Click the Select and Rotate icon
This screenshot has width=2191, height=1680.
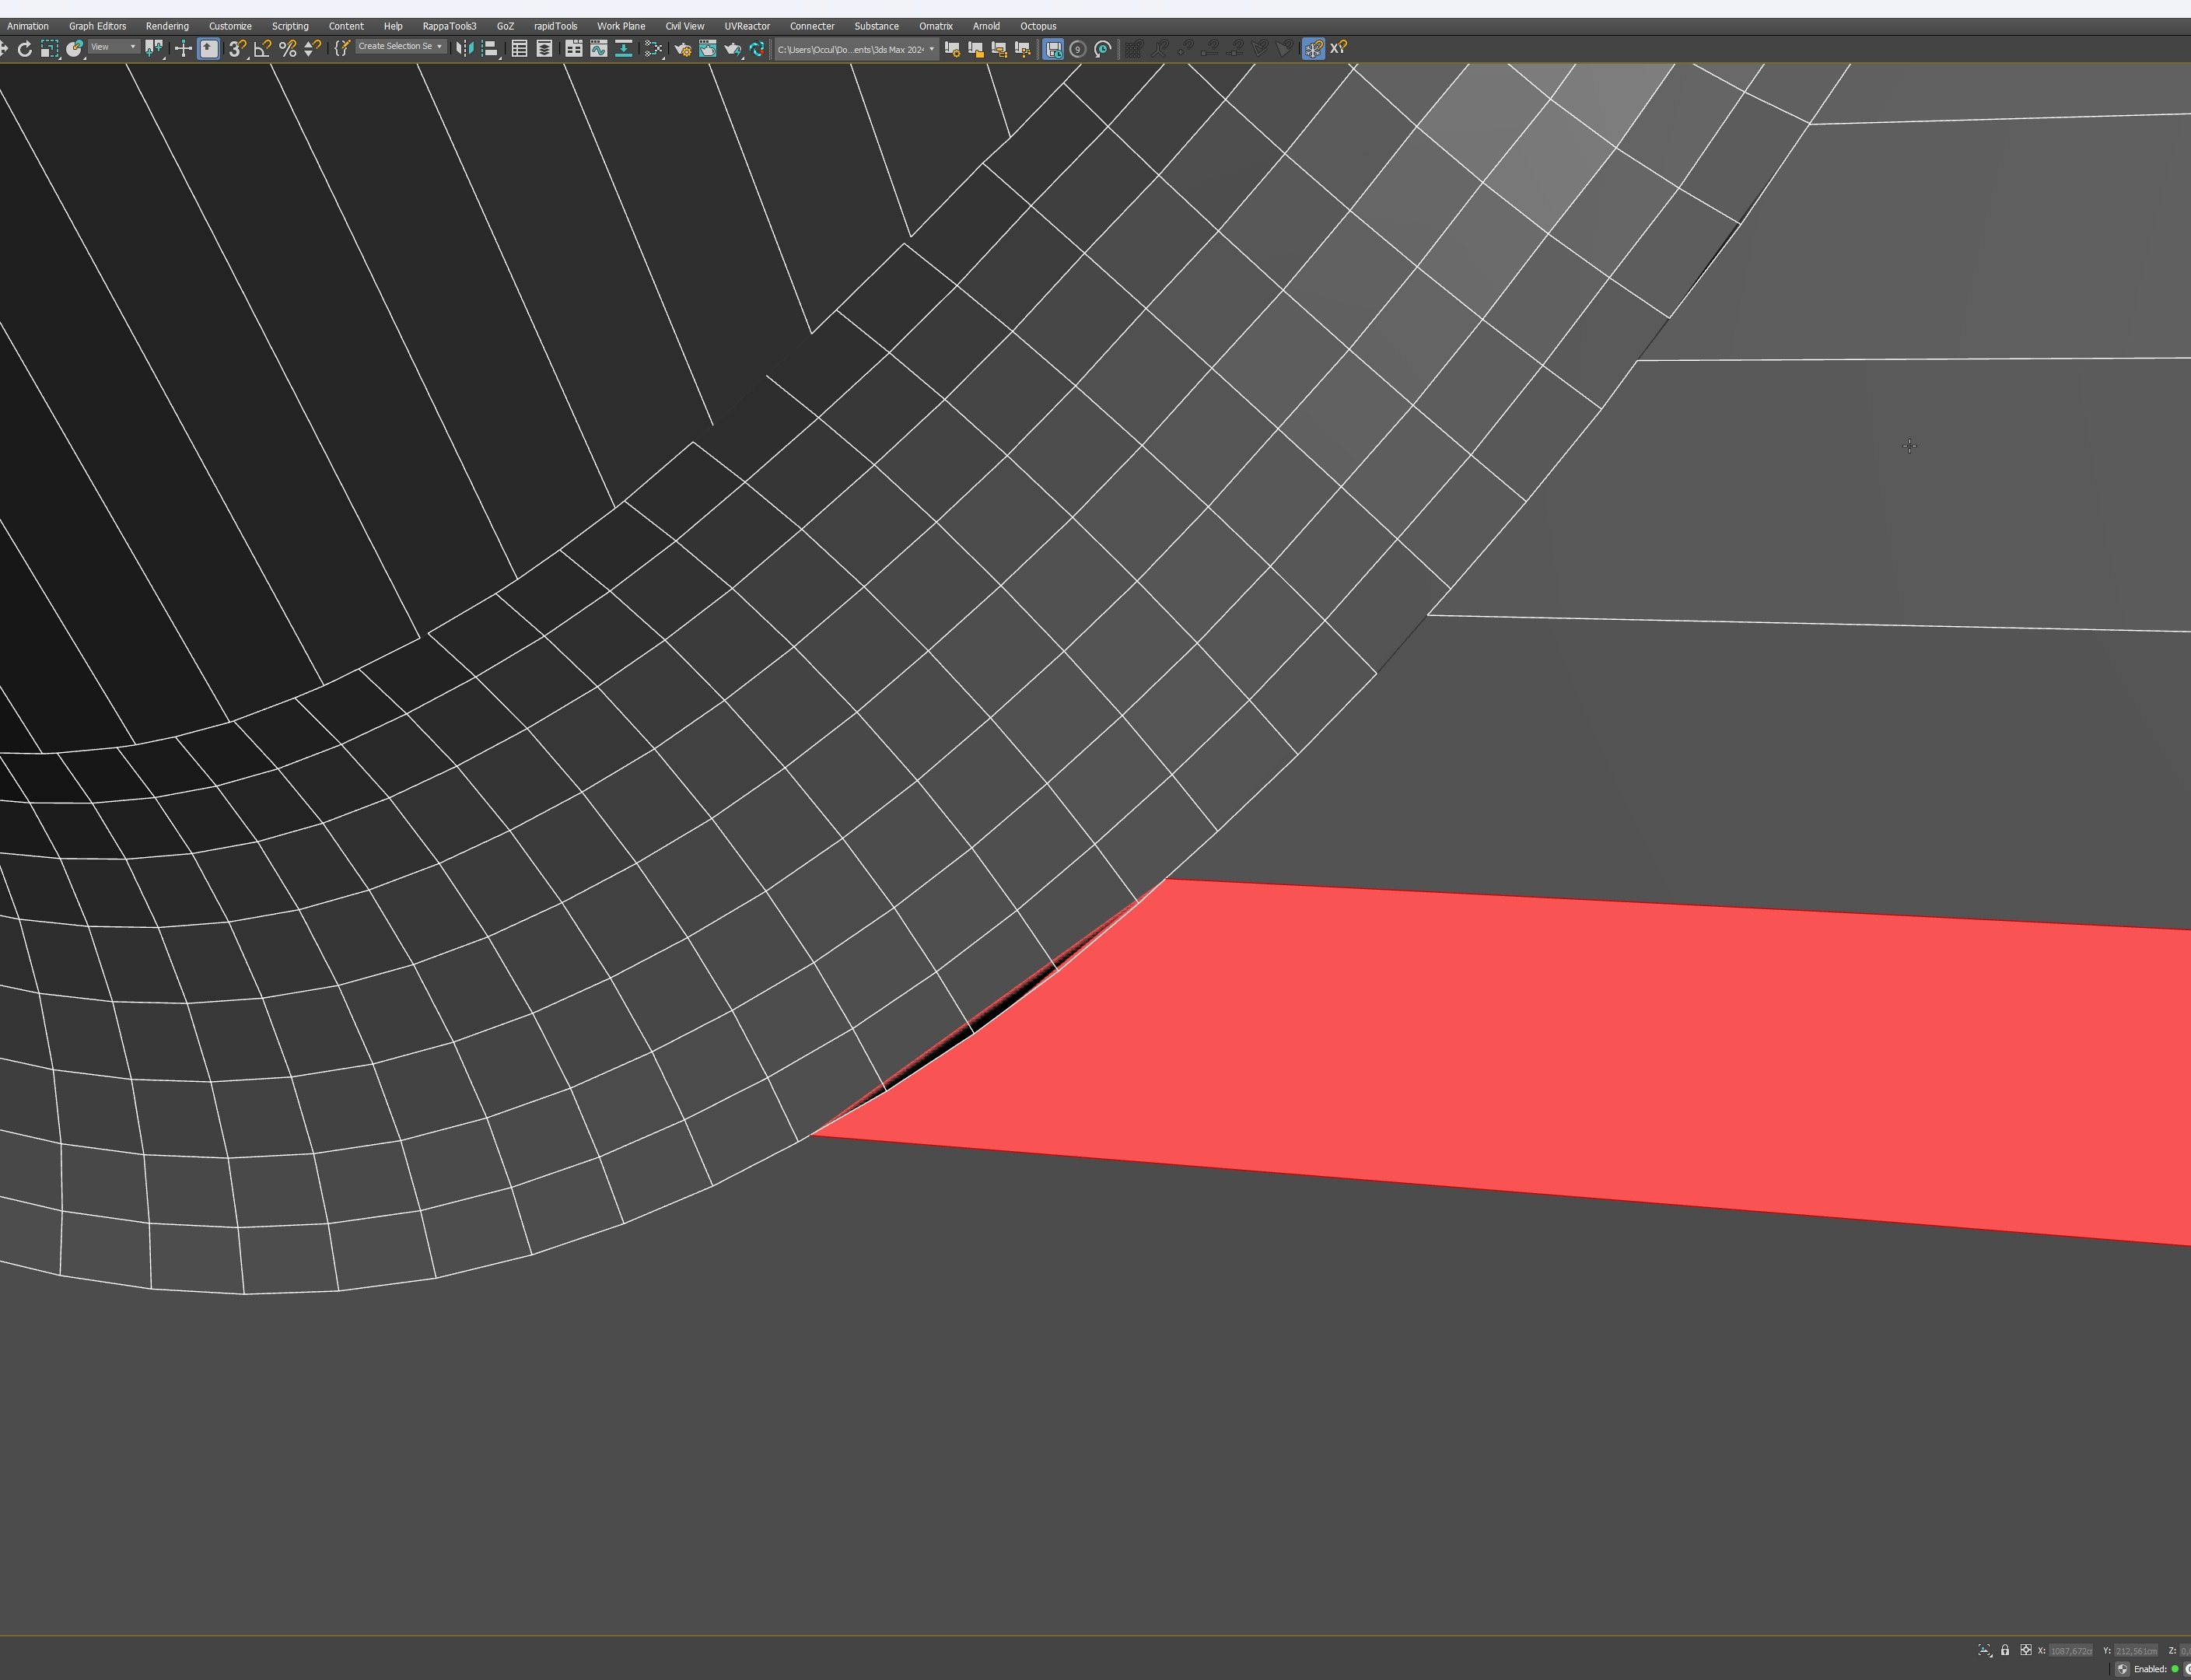click(24, 48)
